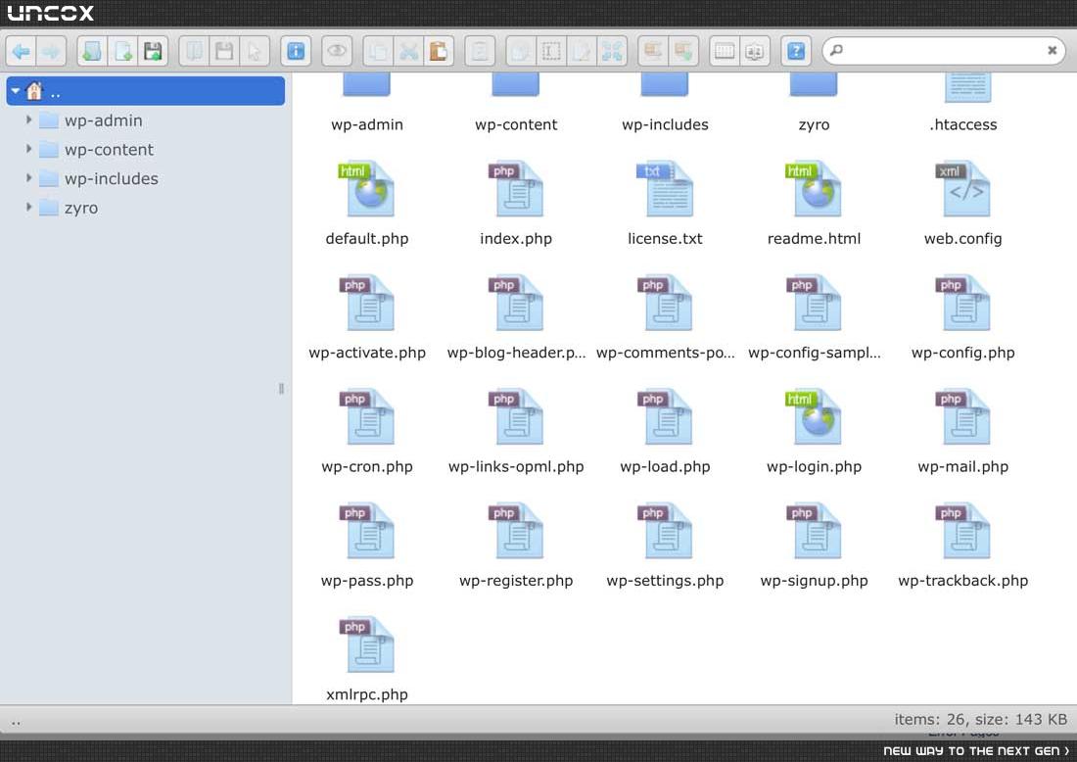
Task: Click the wp-cron.php file name
Action: pos(367,466)
